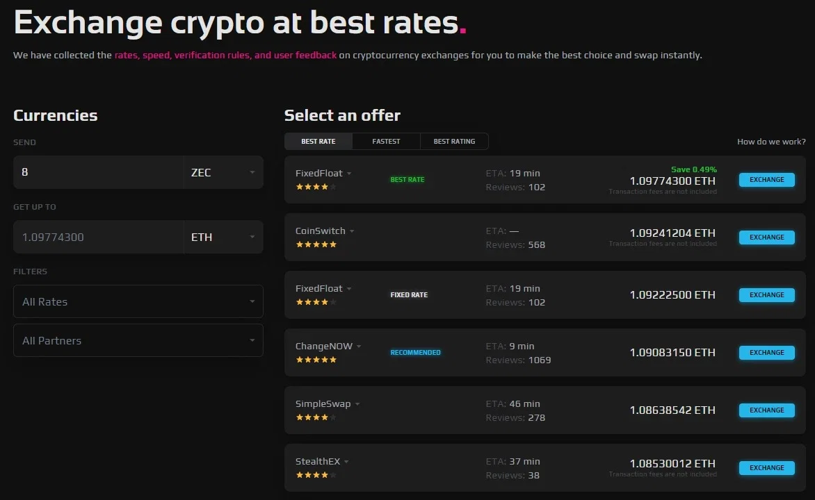
Task: Expand ChangeNOW partner details arrow
Action: [x=359, y=347]
